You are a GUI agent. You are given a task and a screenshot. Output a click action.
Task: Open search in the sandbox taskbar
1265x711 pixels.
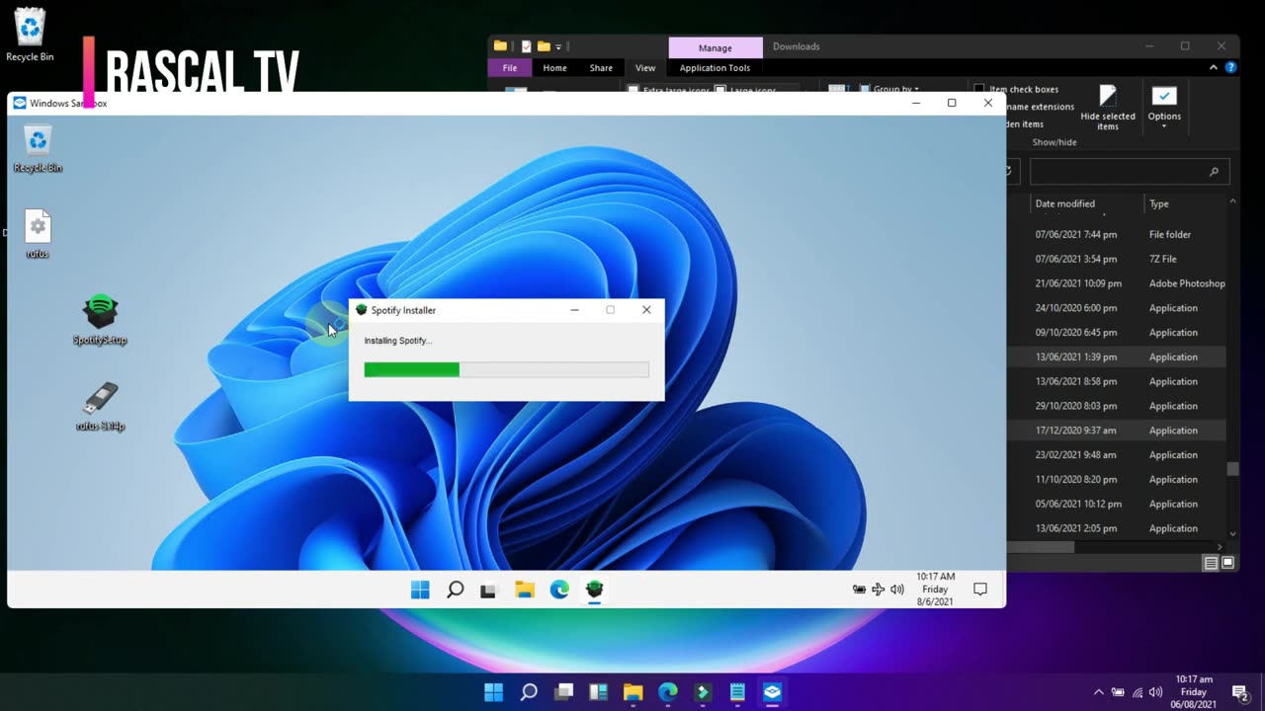click(x=455, y=590)
